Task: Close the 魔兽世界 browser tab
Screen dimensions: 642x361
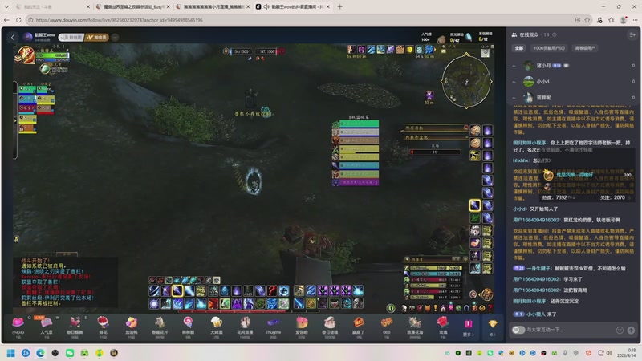Action: click(168, 6)
